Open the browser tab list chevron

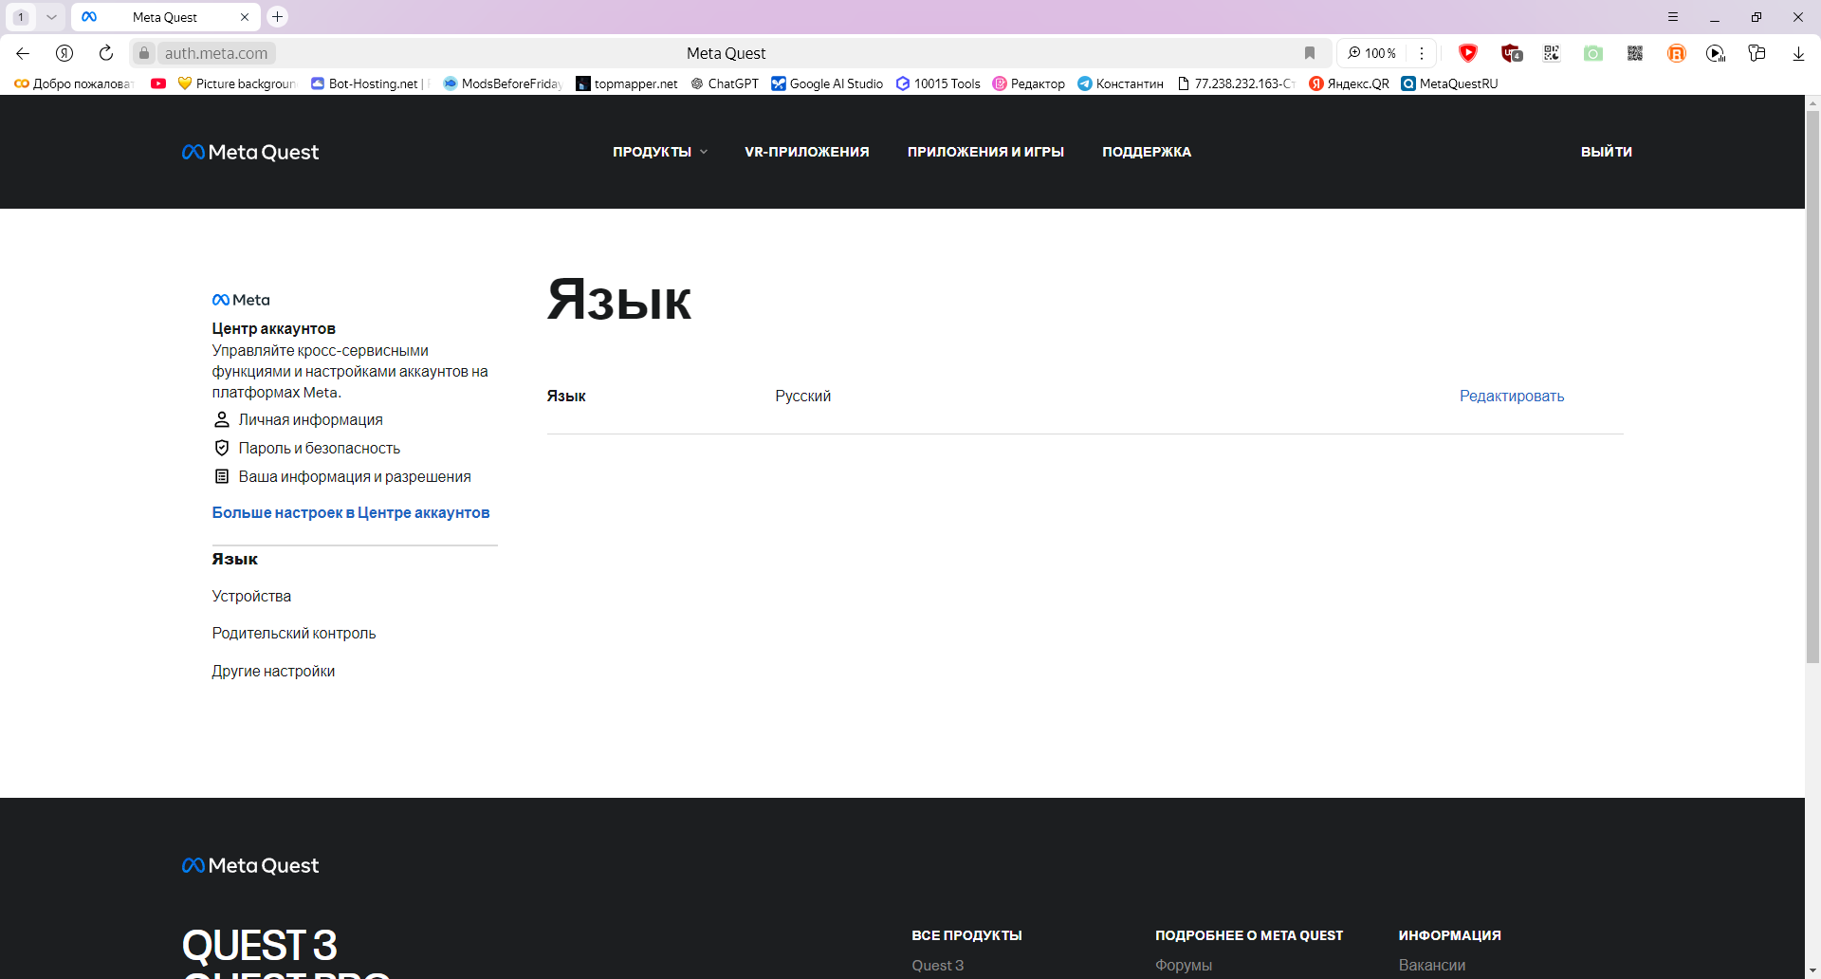click(x=51, y=16)
